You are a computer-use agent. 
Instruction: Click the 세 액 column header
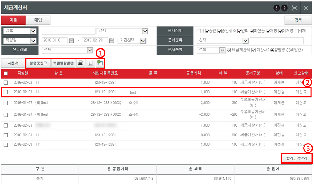pos(223,73)
